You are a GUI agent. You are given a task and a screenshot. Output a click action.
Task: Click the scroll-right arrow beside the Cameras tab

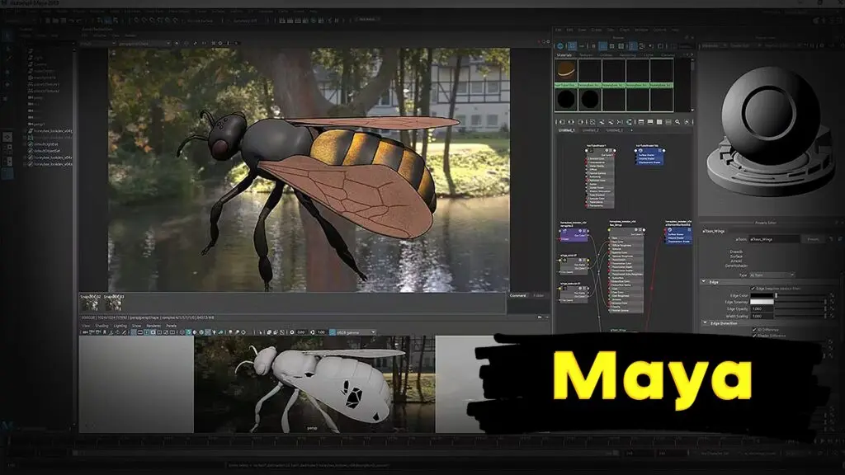[692, 55]
